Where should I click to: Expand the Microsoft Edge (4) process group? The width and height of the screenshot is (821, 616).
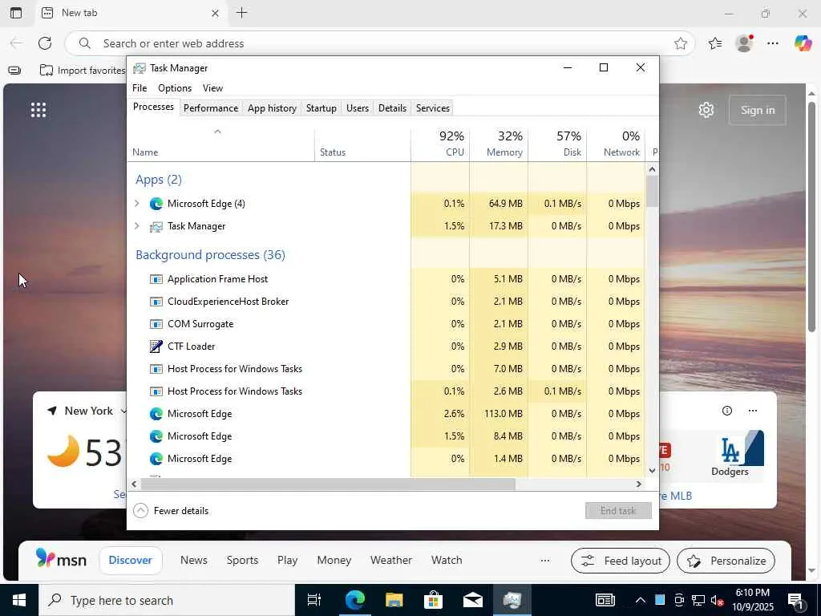tap(137, 203)
